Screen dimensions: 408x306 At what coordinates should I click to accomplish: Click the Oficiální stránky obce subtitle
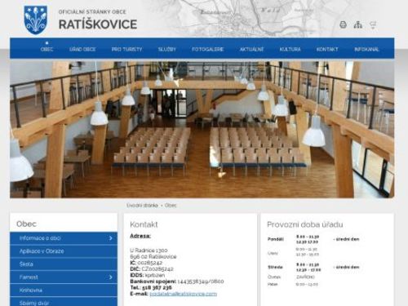tap(92, 12)
